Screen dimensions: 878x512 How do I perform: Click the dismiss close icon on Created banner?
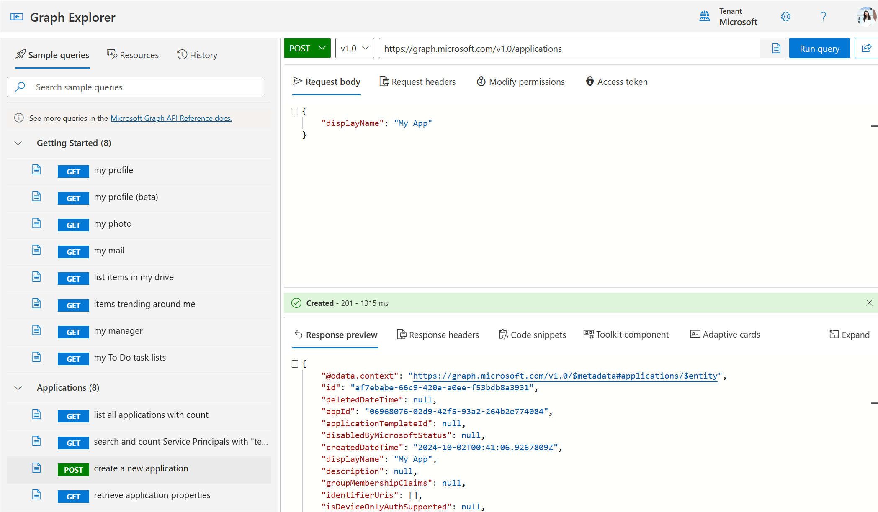(870, 303)
